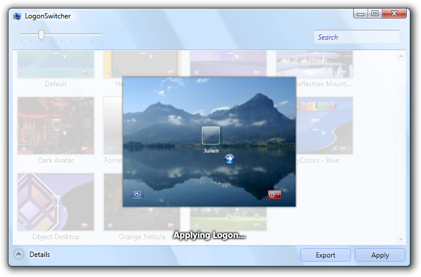Viewport: 421px width, 277px height.
Task: Select the Dark Avatar logon thumbnail
Action: coord(56,126)
